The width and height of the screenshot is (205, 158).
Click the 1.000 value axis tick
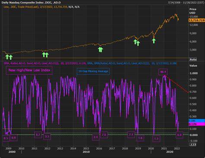pyautogui.click(x=194, y=73)
